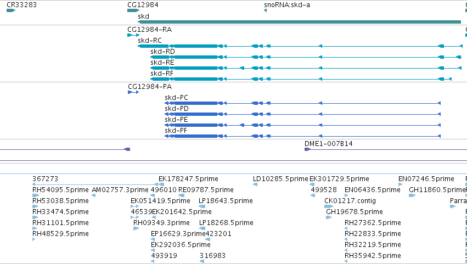The width and height of the screenshot is (467, 264).
Task: Select the EK301729.5prime EST label
Action: click(339, 179)
